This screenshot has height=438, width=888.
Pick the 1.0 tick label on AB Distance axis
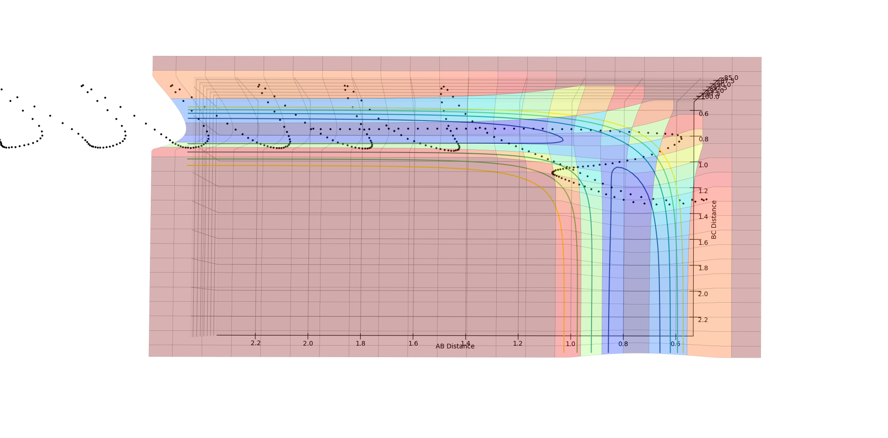571,344
